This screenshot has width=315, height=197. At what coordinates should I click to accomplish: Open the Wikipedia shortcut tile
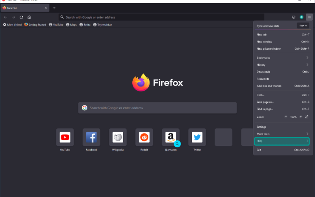pos(118,137)
